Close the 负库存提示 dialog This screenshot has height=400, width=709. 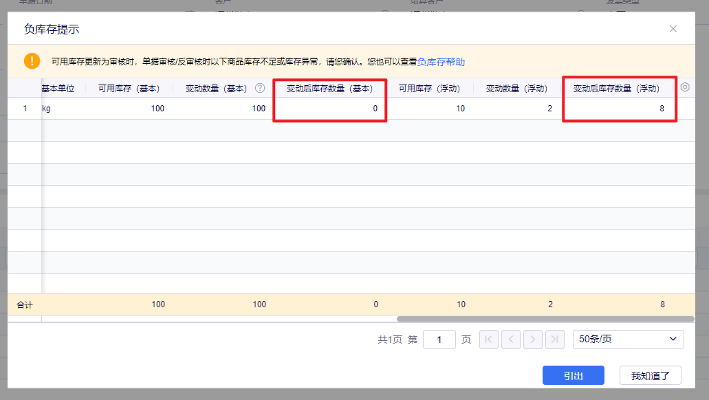[x=673, y=29]
